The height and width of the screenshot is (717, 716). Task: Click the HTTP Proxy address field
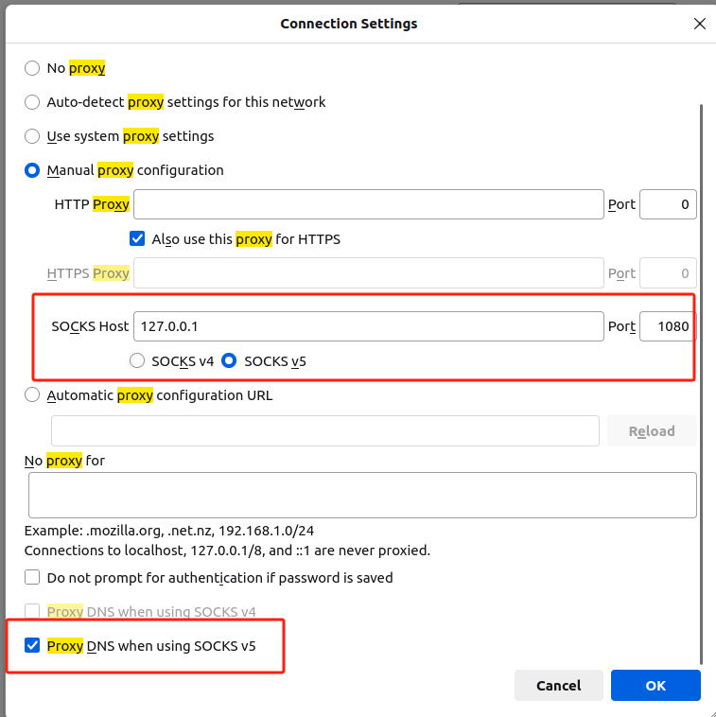pos(368,204)
